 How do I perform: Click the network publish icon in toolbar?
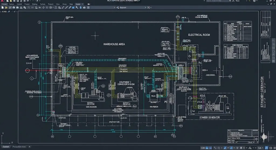click(21, 8)
